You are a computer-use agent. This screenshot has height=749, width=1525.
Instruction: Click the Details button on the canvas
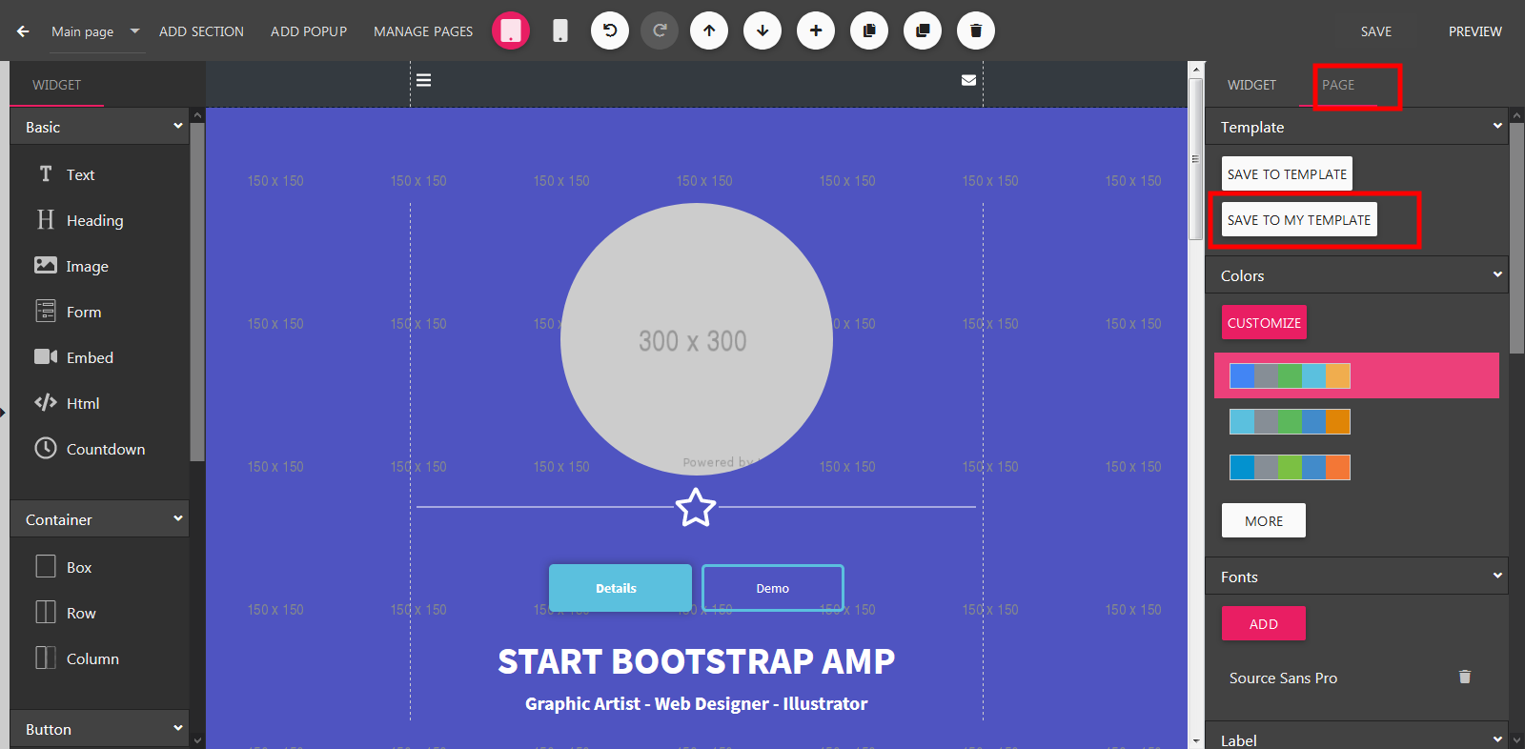coord(620,588)
